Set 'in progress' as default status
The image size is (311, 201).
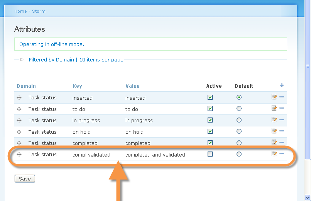pos(239,120)
